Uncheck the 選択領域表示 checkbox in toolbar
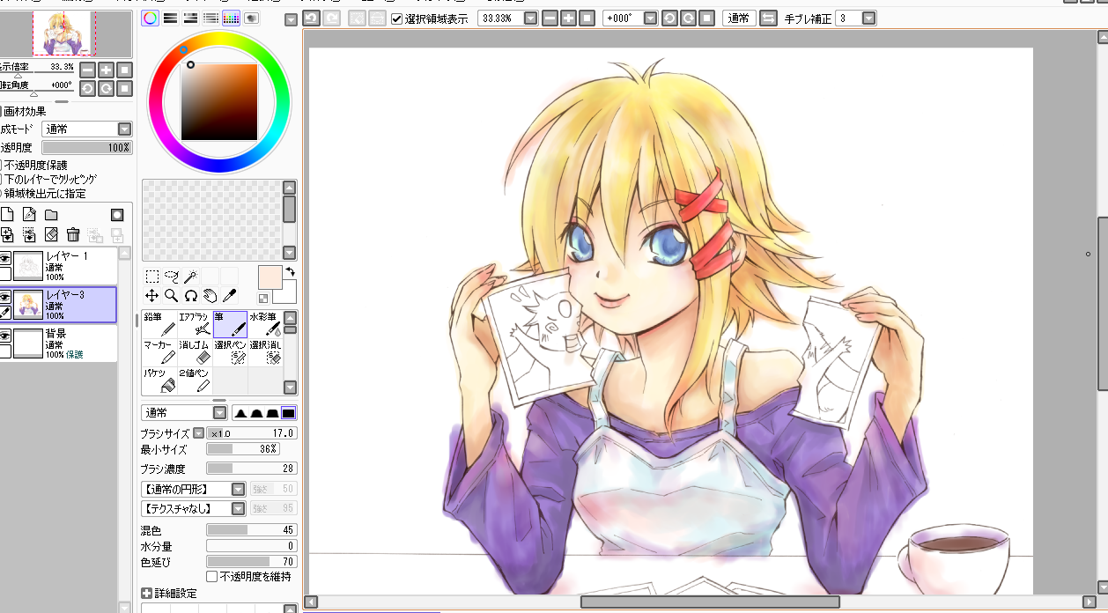Viewport: 1108px width, 613px height. point(396,18)
